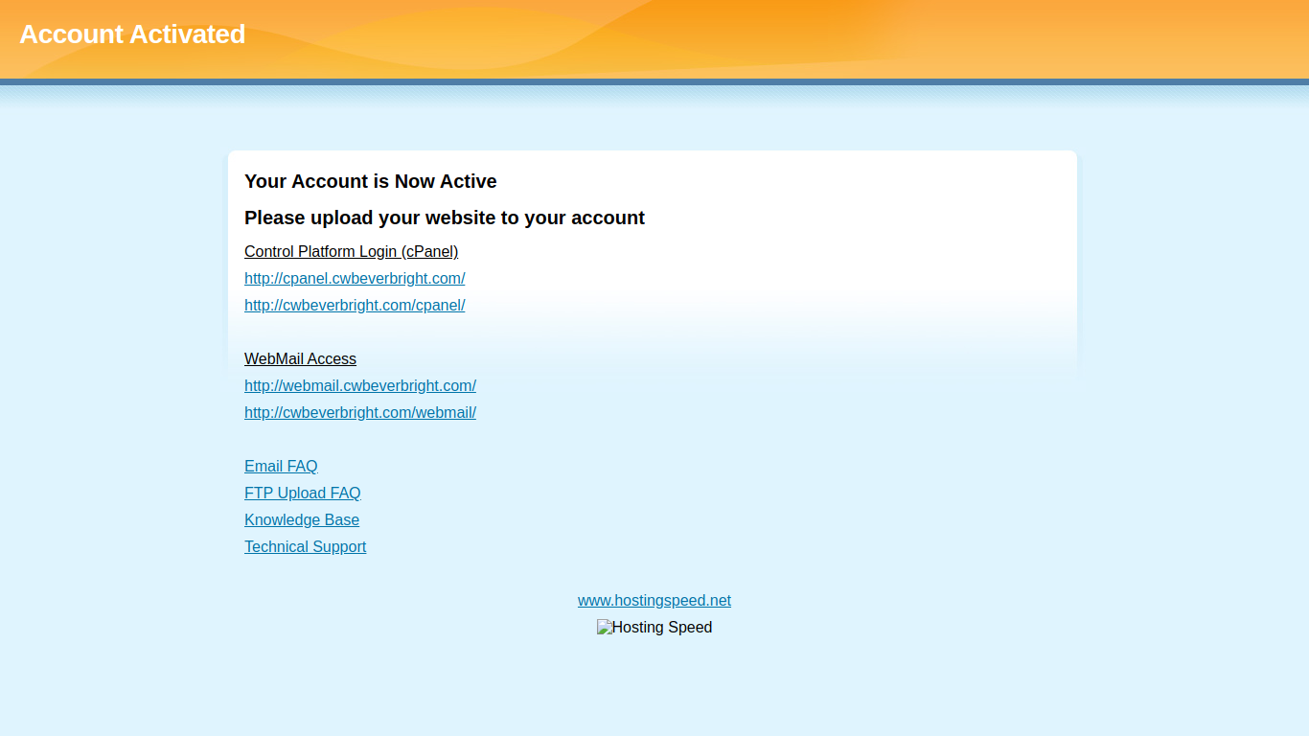Click the Hosting Speed broken image

(x=654, y=628)
